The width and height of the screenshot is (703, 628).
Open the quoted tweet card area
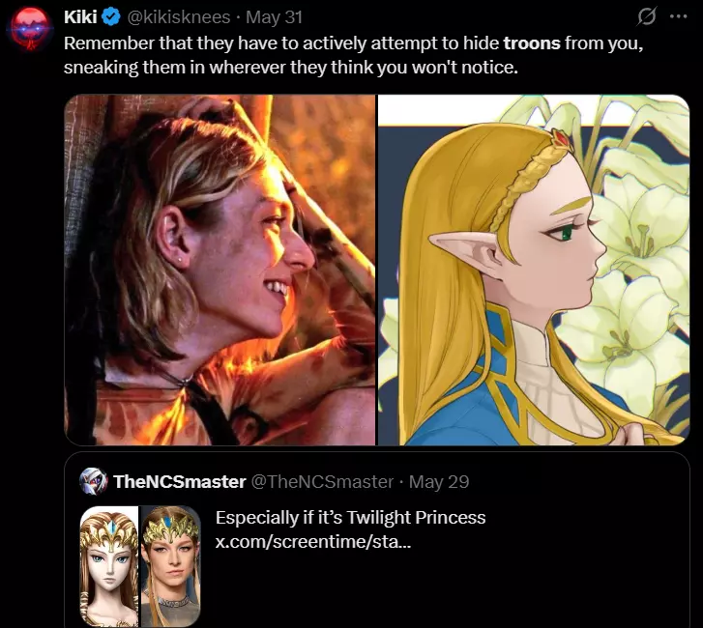[376, 540]
